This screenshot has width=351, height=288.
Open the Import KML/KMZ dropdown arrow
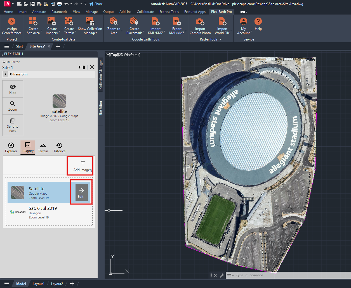[x=165, y=31]
